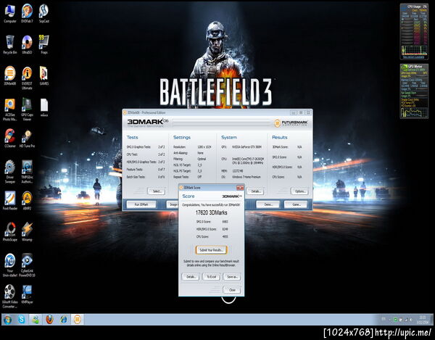Viewport: 435px width, 340px height.
Task: Click Save as button in Score dialog
Action: point(232,277)
